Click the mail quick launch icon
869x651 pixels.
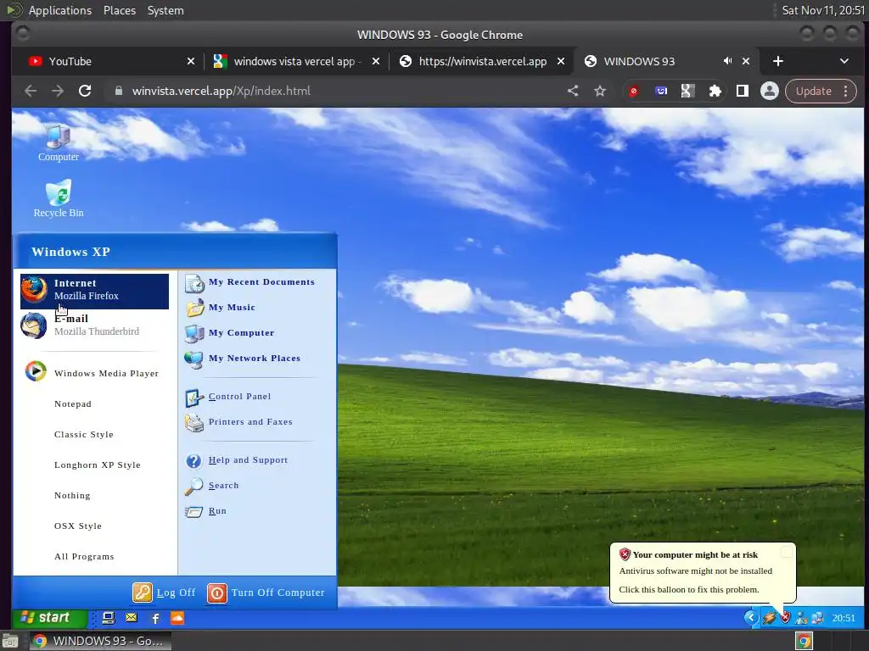[x=132, y=618]
